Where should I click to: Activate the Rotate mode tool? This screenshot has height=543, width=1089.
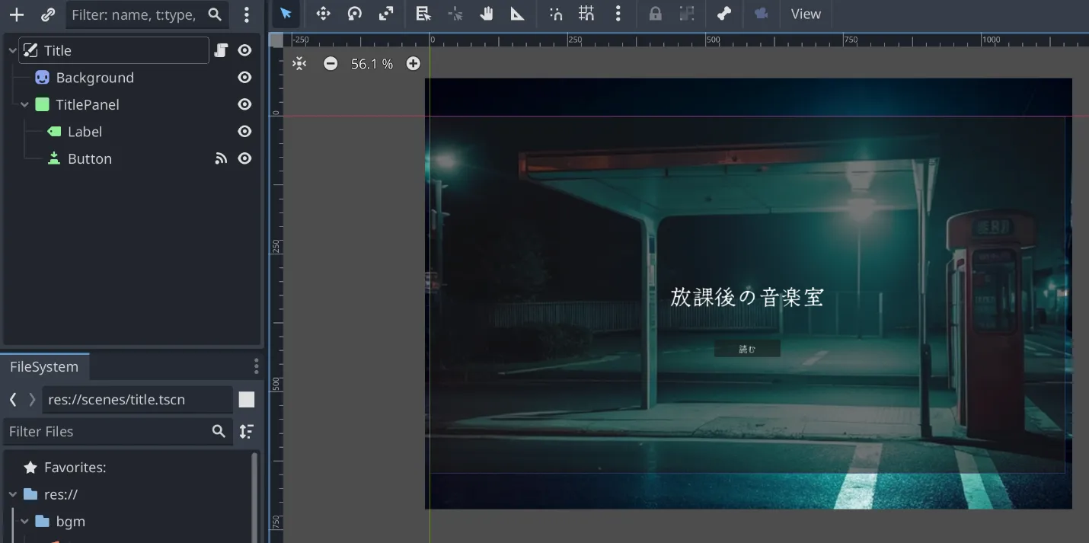[x=354, y=14]
